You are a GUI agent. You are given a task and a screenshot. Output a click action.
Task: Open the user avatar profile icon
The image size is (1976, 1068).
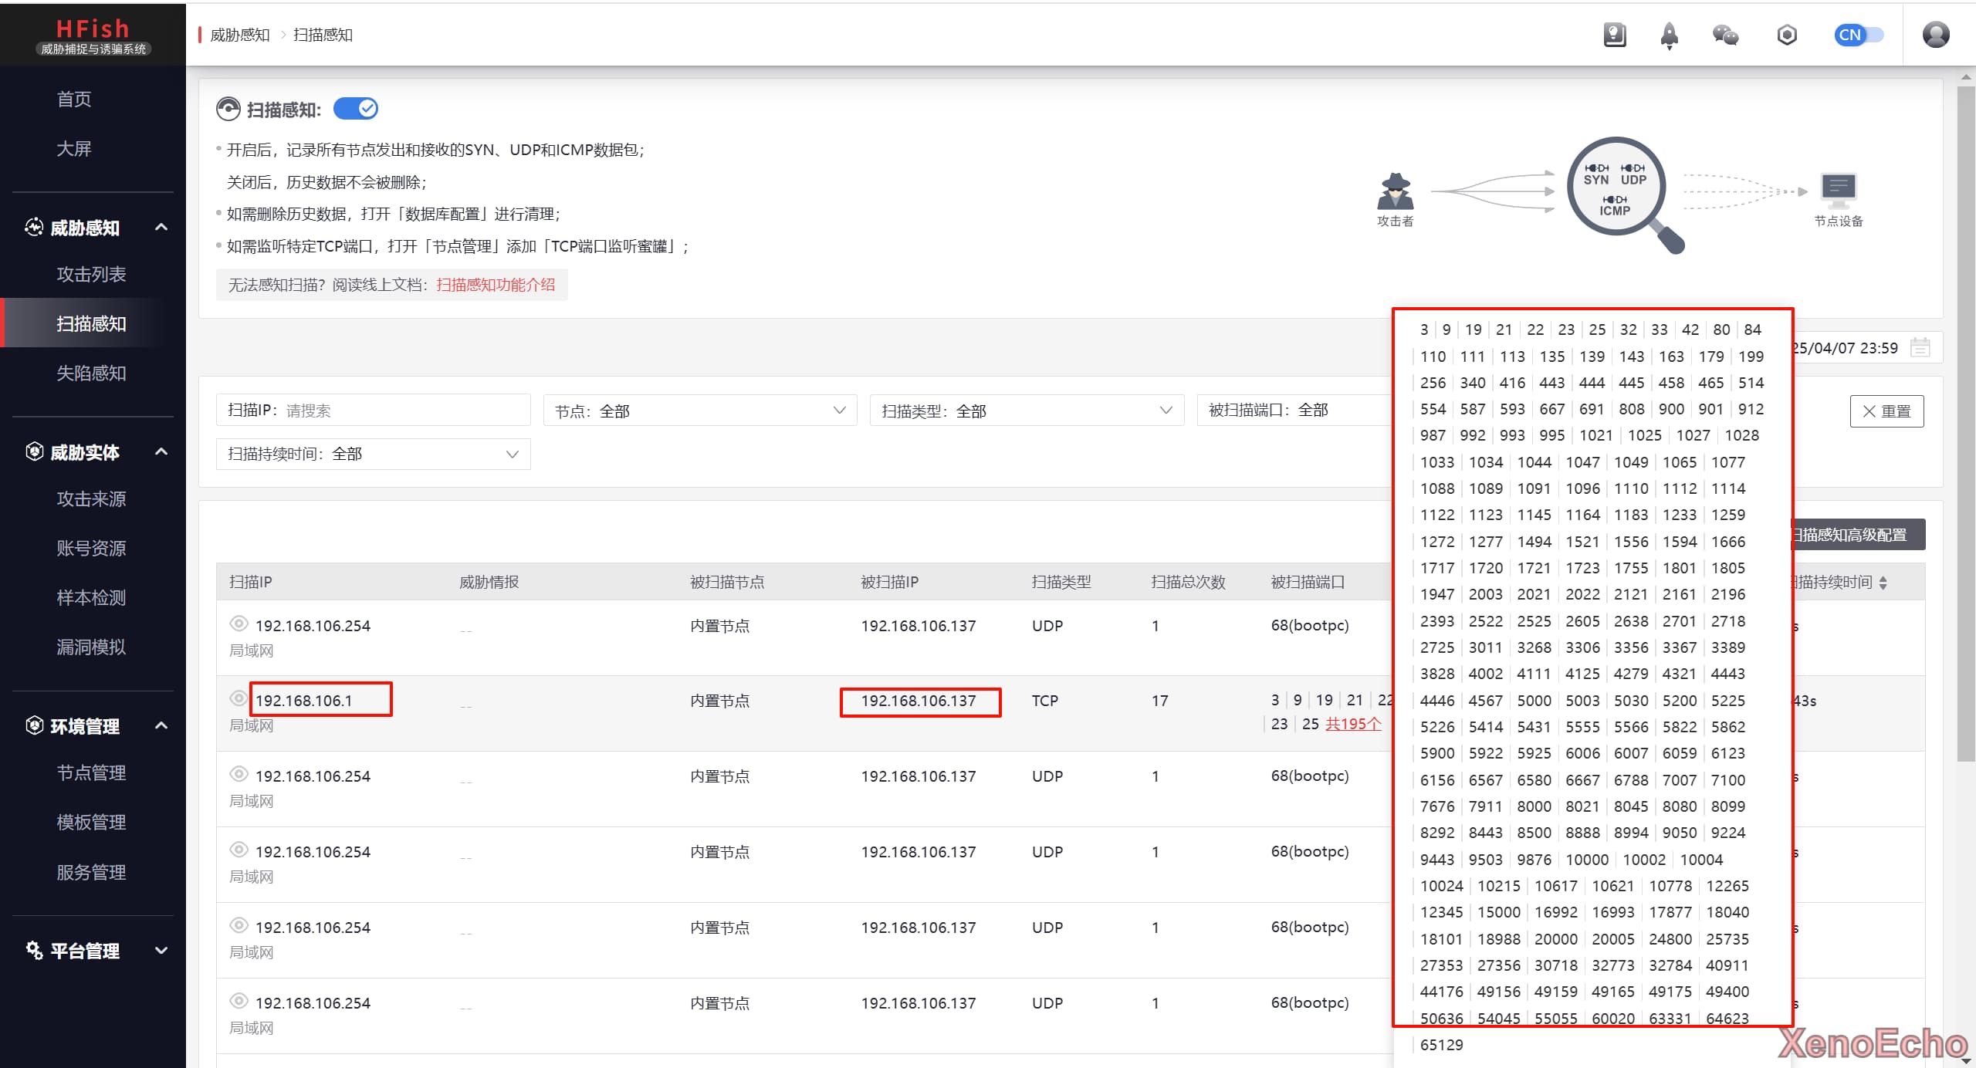[x=1935, y=35]
